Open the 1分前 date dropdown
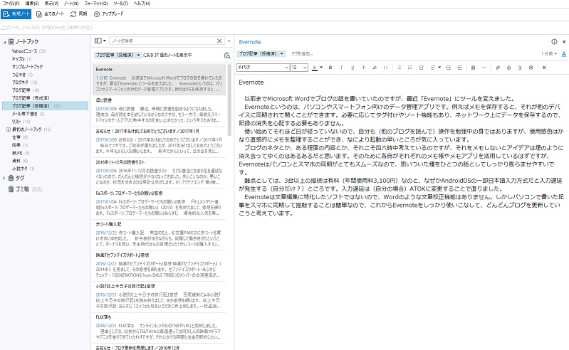This screenshot has width=569, height=350. (549, 53)
